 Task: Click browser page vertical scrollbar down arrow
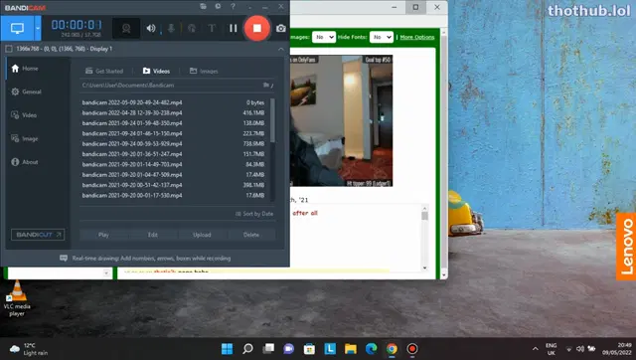444,274
